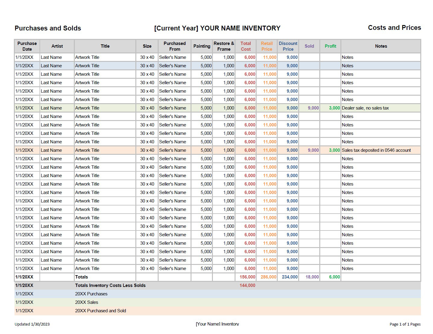Select the "30 x 40" size in the Dealer sale row

(147, 108)
